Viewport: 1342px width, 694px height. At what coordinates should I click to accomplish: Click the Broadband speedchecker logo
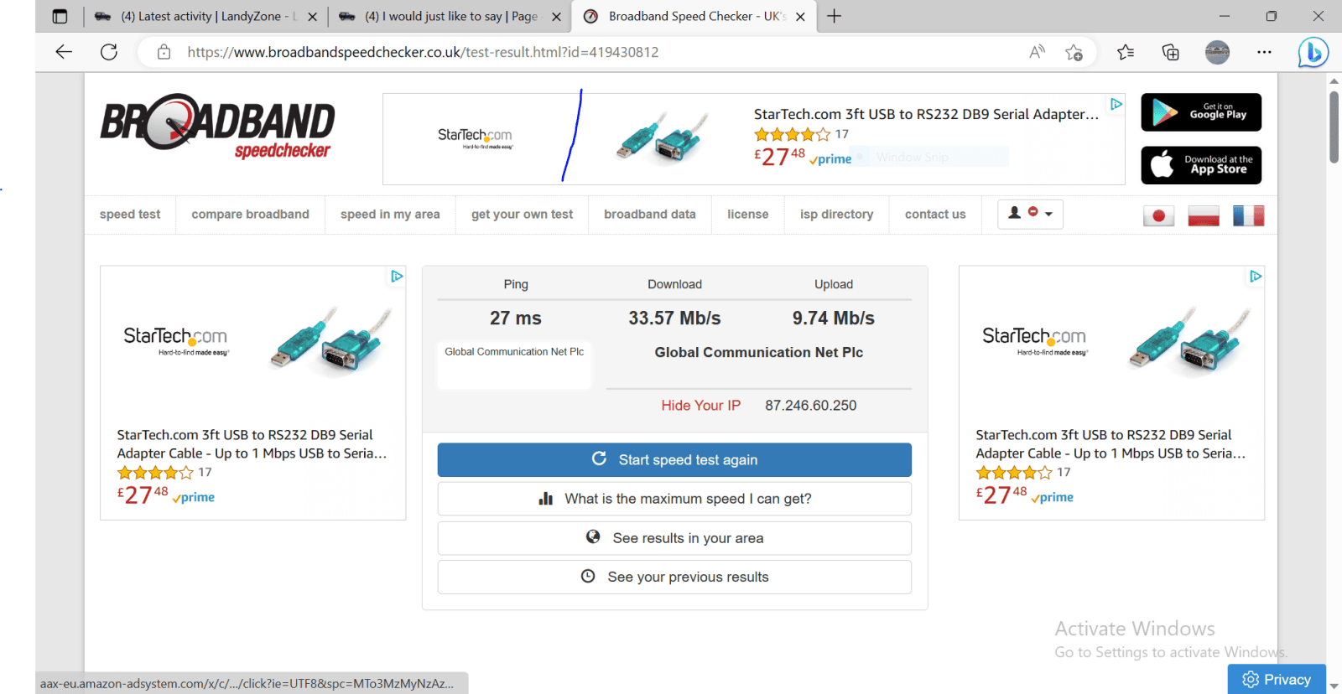217,126
